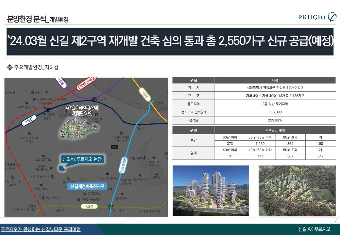This screenshot has width=340, height=235.
Task: Select the 7호선 line badge
Action: [89, 206]
